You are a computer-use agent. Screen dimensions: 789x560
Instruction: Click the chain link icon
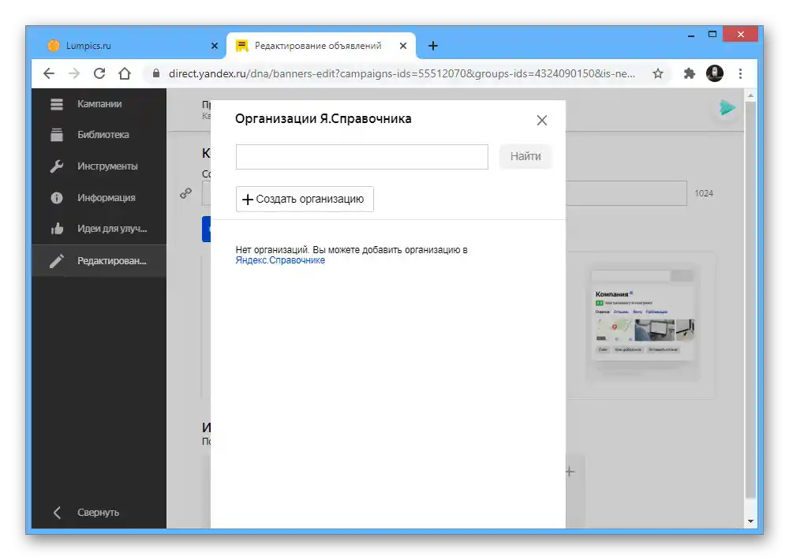point(185,193)
